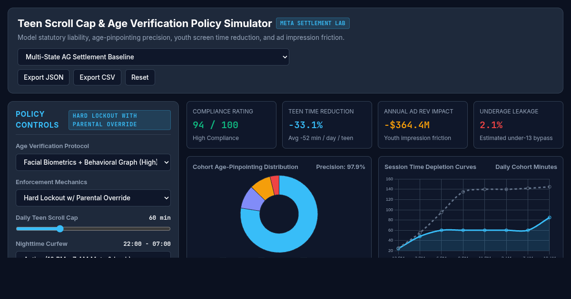This screenshot has height=299, width=571.
Task: Click the 22:00 - 07:00 curfew value
Action: (x=147, y=244)
